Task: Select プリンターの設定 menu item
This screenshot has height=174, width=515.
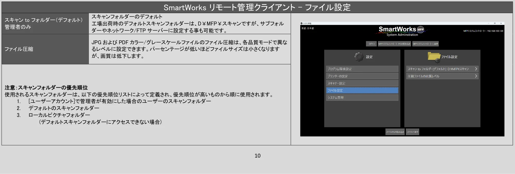Action: pyautogui.click(x=362, y=76)
